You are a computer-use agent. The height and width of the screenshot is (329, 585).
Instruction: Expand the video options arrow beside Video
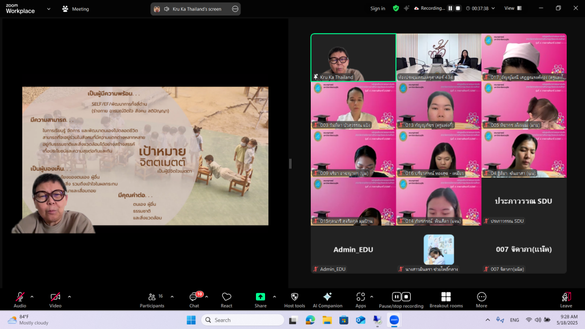tap(70, 296)
